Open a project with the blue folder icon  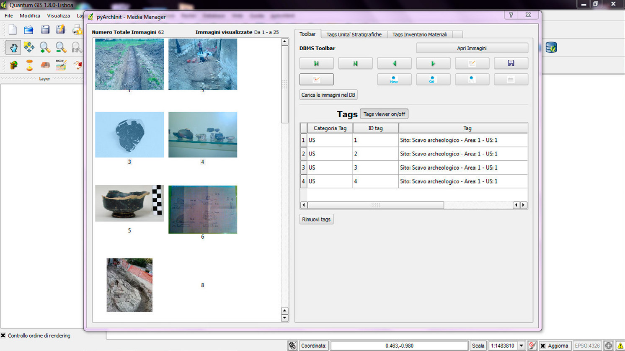click(28, 30)
